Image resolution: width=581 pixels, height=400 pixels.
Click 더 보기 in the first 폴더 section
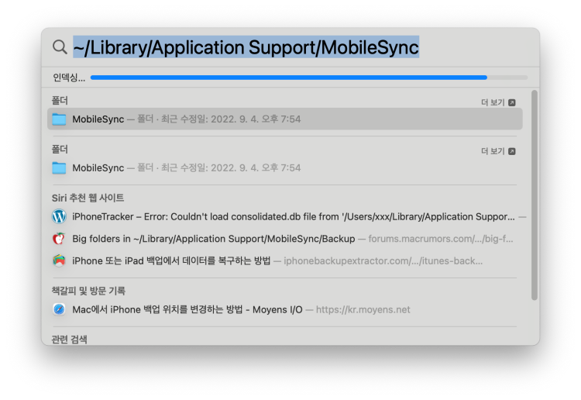click(x=493, y=102)
